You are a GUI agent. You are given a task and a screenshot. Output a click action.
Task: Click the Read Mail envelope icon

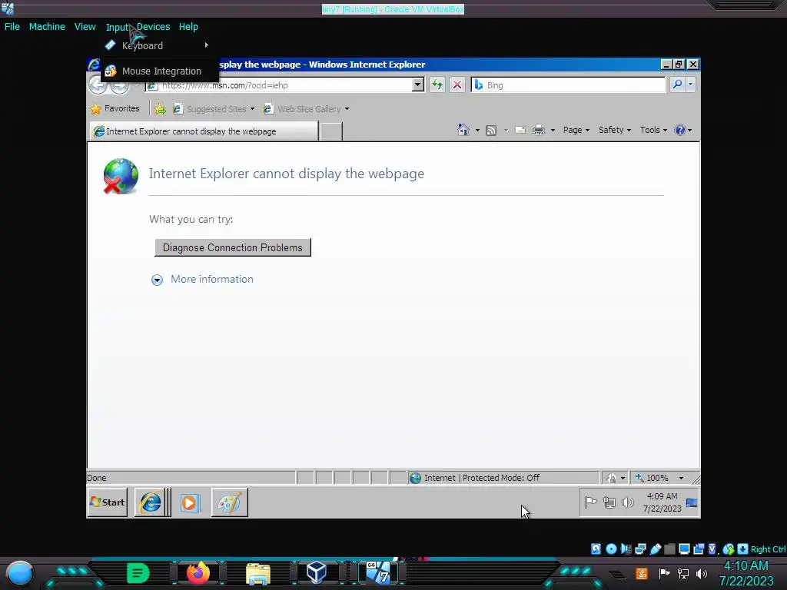(x=520, y=131)
